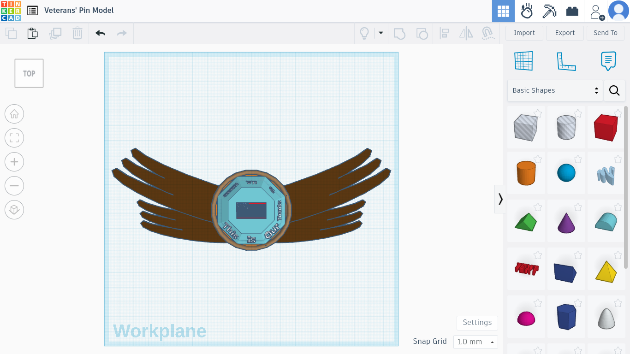Viewport: 630px width, 354px height.
Task: Open the visibility dropdown arrow
Action: point(381,33)
